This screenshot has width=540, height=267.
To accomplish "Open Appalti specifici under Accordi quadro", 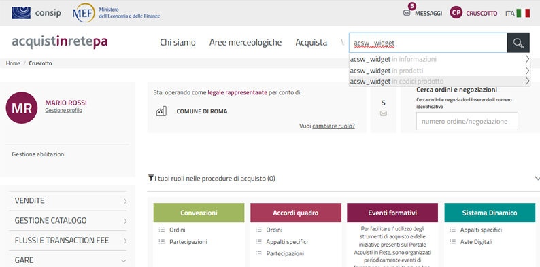I will pos(287,242).
